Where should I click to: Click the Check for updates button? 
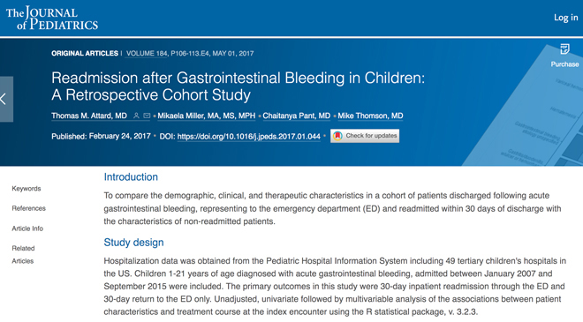(x=365, y=136)
